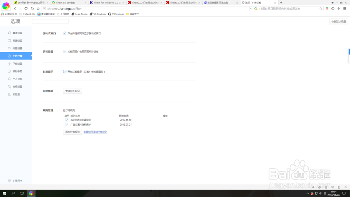Open Windows Start menu
Screen dimensions: 350x197
4,193
